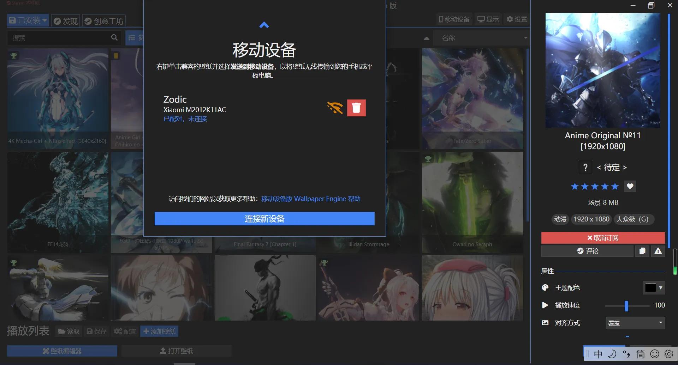Click the 打开壁纸 button

177,351
